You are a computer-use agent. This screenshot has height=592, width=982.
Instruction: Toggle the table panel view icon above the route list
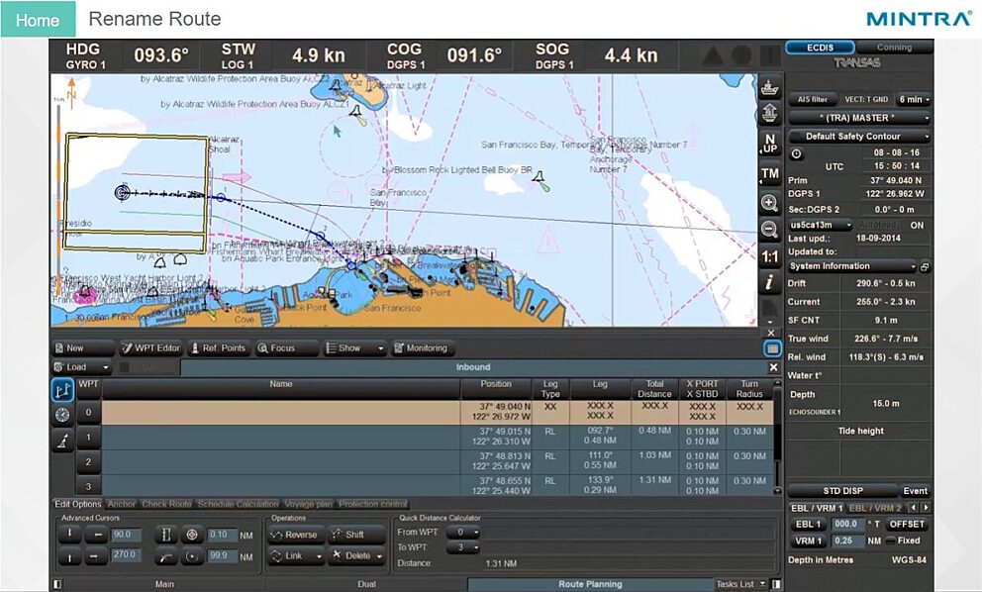[773, 348]
